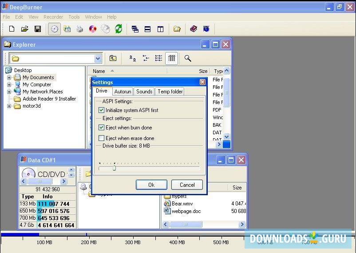Open the Tools menu
Screen dimensions: 356x253
click(74, 17)
